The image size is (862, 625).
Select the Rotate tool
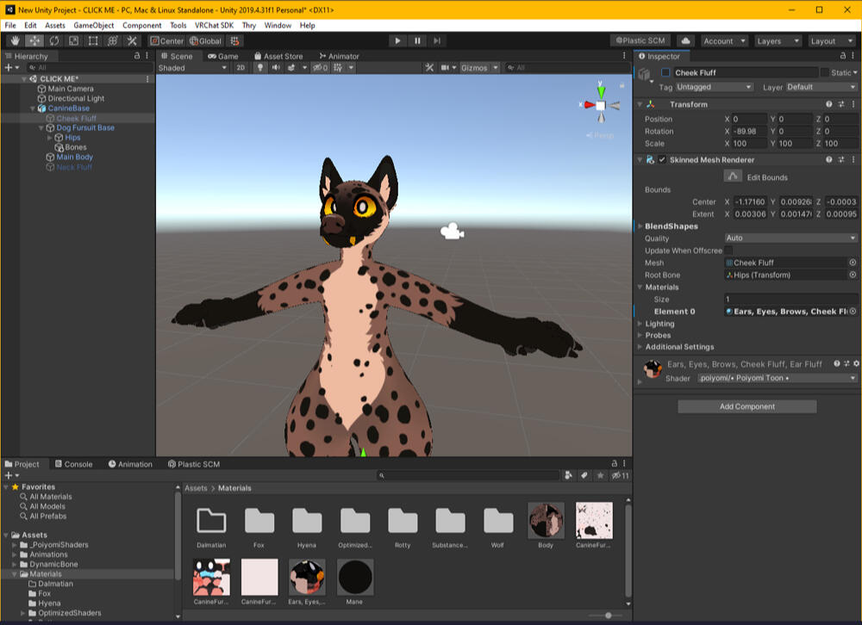tap(54, 40)
